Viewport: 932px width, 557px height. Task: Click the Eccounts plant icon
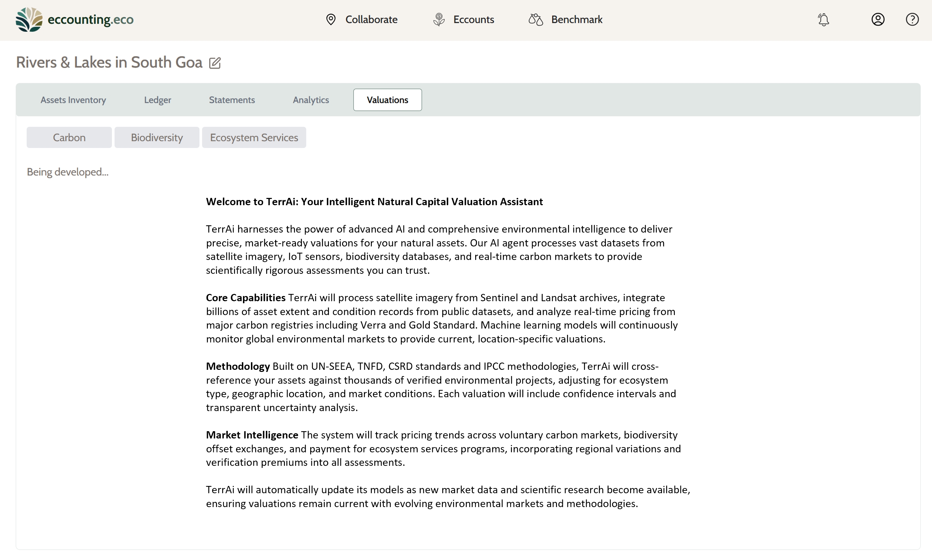(438, 19)
